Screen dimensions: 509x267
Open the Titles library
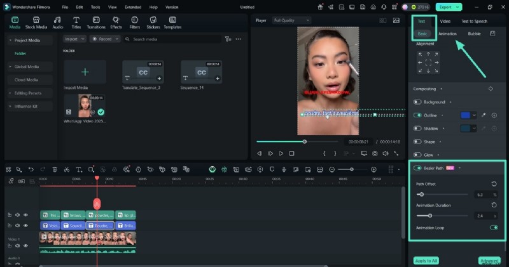(76, 23)
